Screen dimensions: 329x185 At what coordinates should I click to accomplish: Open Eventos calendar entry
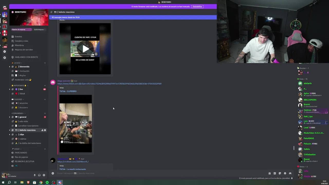click(18, 36)
